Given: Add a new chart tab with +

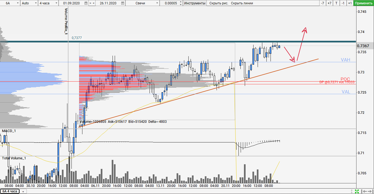Looking at the screenshot, I should (x=23, y=192).
